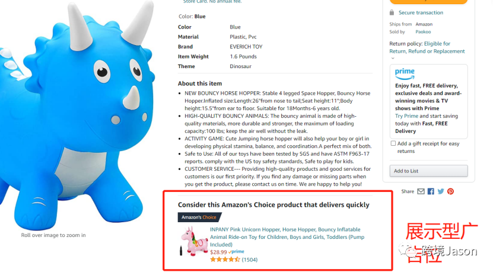Share on Facebook icon

pyautogui.click(x=431, y=191)
